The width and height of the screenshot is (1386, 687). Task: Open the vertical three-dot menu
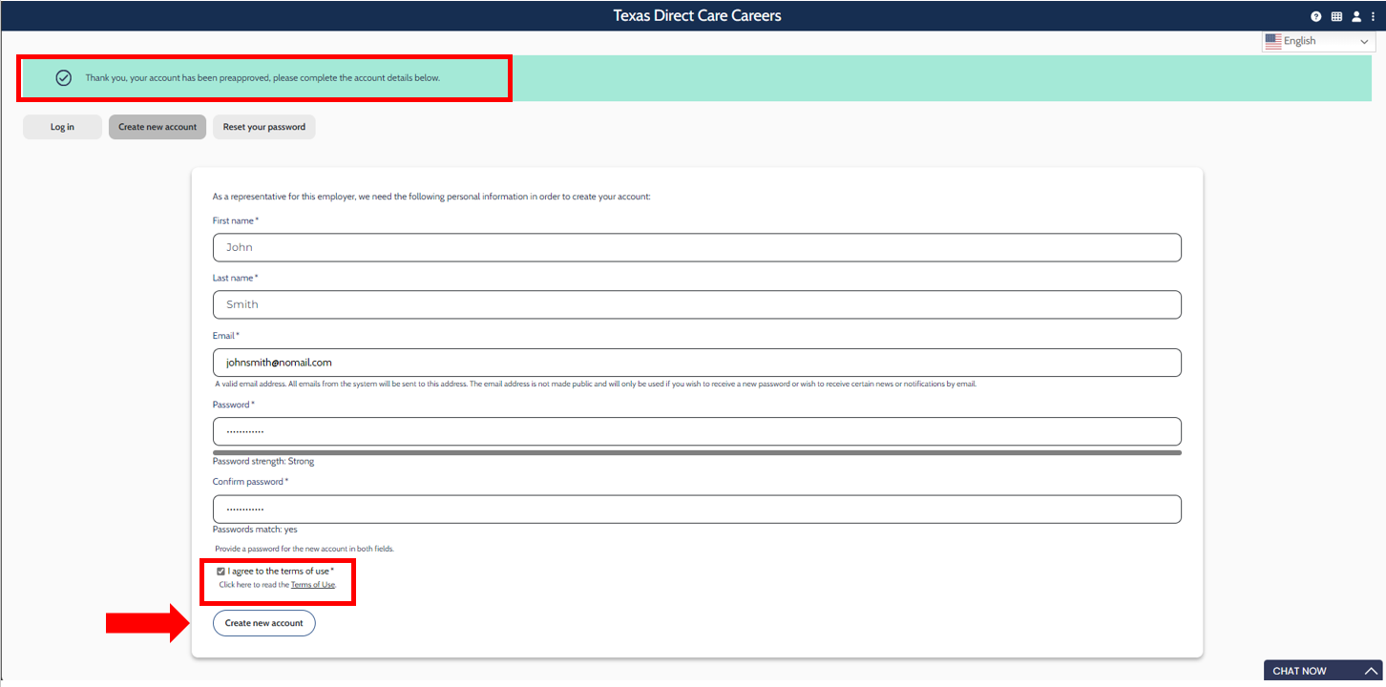click(x=1374, y=16)
